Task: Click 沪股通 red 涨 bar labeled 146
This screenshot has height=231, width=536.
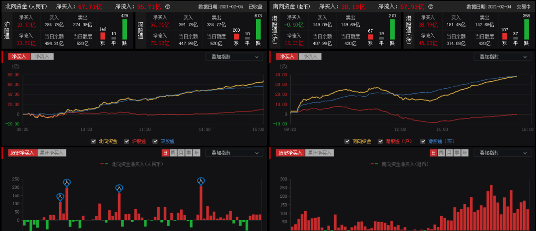Action: [103, 36]
